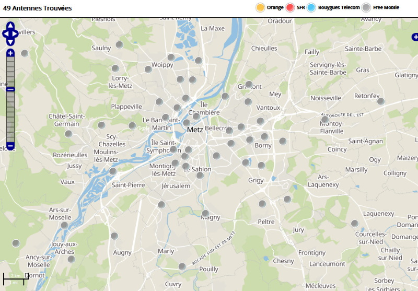Pan the map south with down arrow
The image size is (418, 291).
tap(10, 42)
